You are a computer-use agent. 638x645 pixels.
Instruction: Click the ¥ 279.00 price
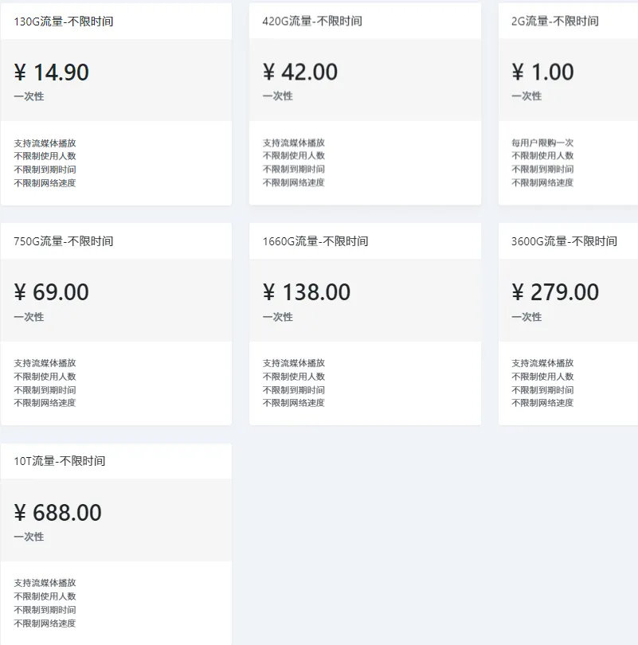(x=555, y=292)
